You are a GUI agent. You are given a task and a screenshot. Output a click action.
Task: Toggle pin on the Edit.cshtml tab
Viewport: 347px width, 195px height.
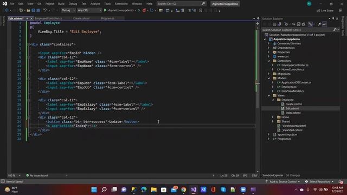point(27,18)
